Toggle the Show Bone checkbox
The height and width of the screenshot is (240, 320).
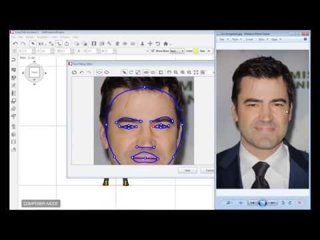153,51
